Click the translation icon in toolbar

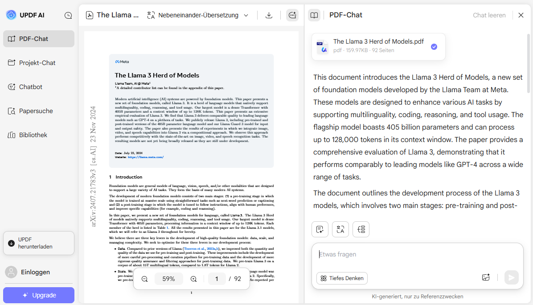point(151,15)
